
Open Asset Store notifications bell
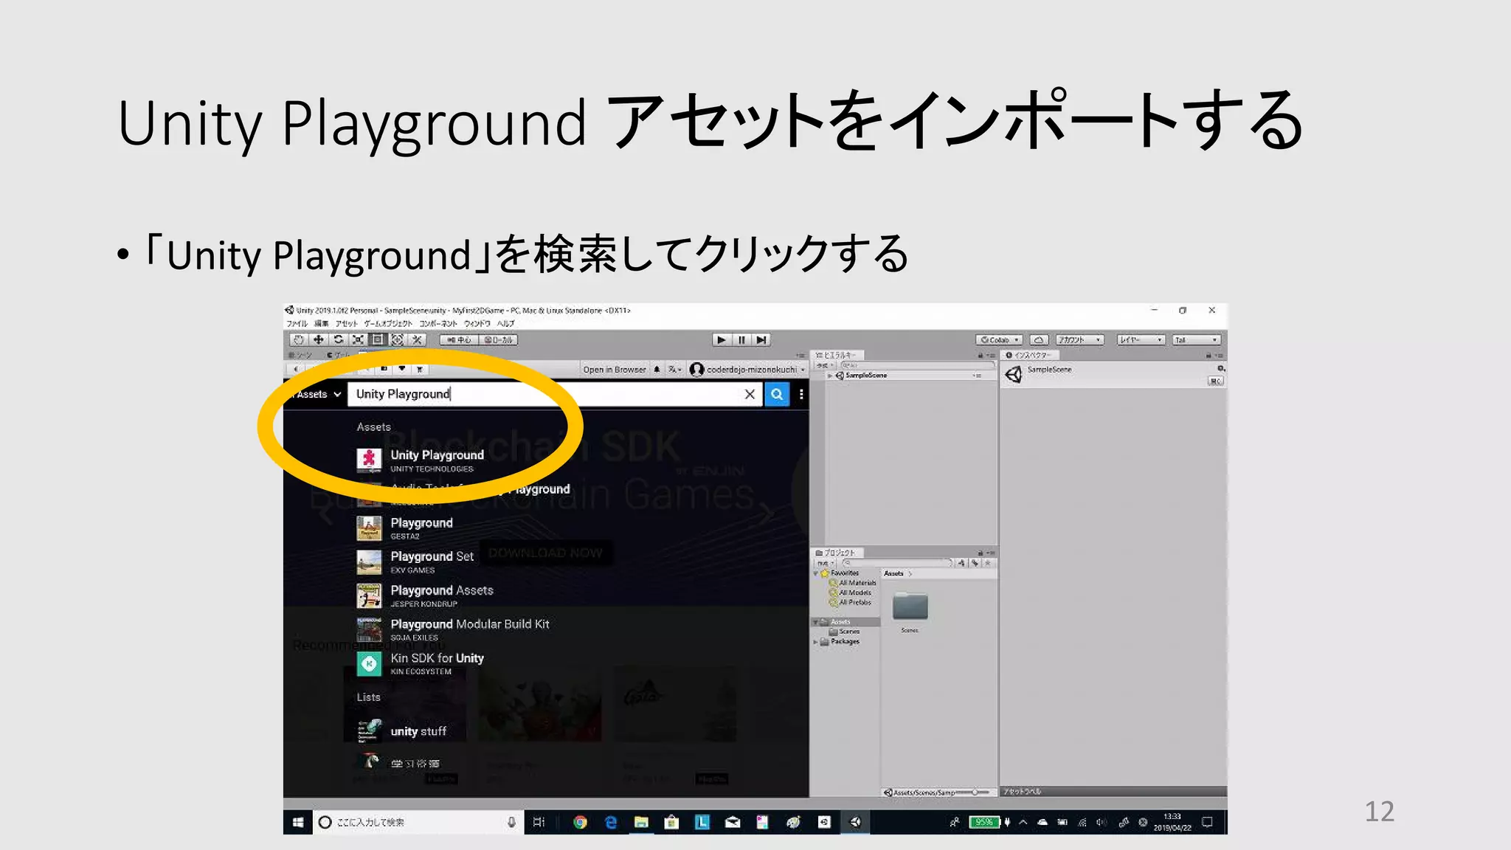[657, 370]
